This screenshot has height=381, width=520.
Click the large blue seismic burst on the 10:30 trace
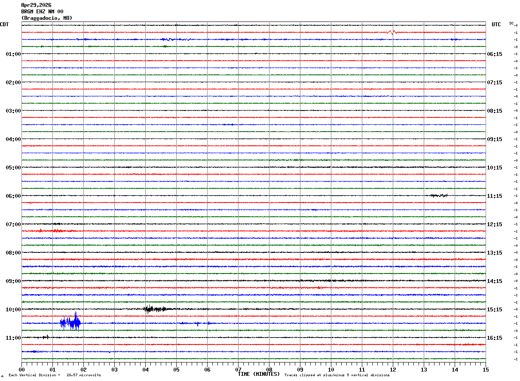(x=70, y=322)
